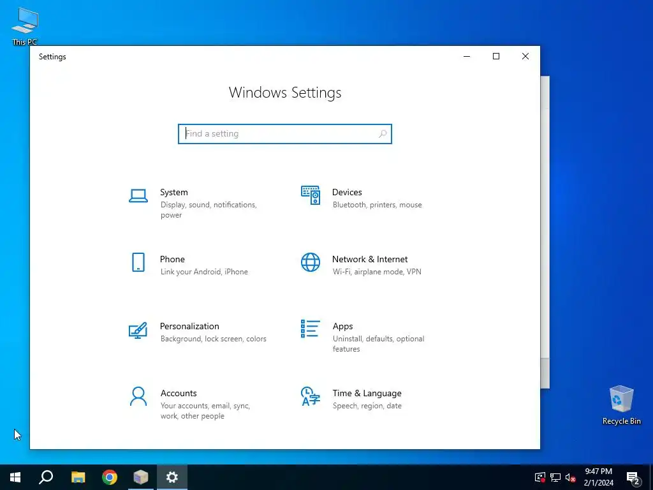
Task: Open System settings laptop icon
Action: click(x=138, y=195)
